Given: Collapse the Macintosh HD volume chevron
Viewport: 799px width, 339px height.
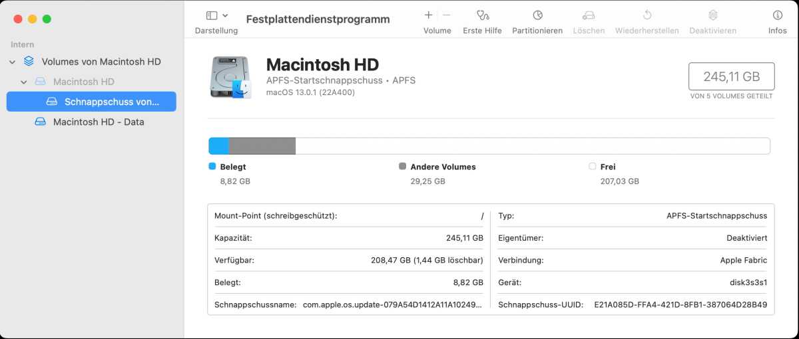Looking at the screenshot, I should pyautogui.click(x=24, y=82).
